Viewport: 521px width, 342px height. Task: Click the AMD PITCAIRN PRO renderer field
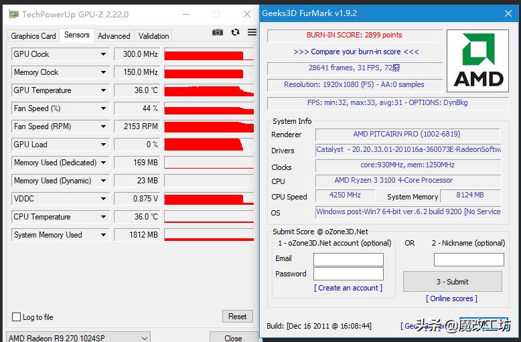point(407,134)
